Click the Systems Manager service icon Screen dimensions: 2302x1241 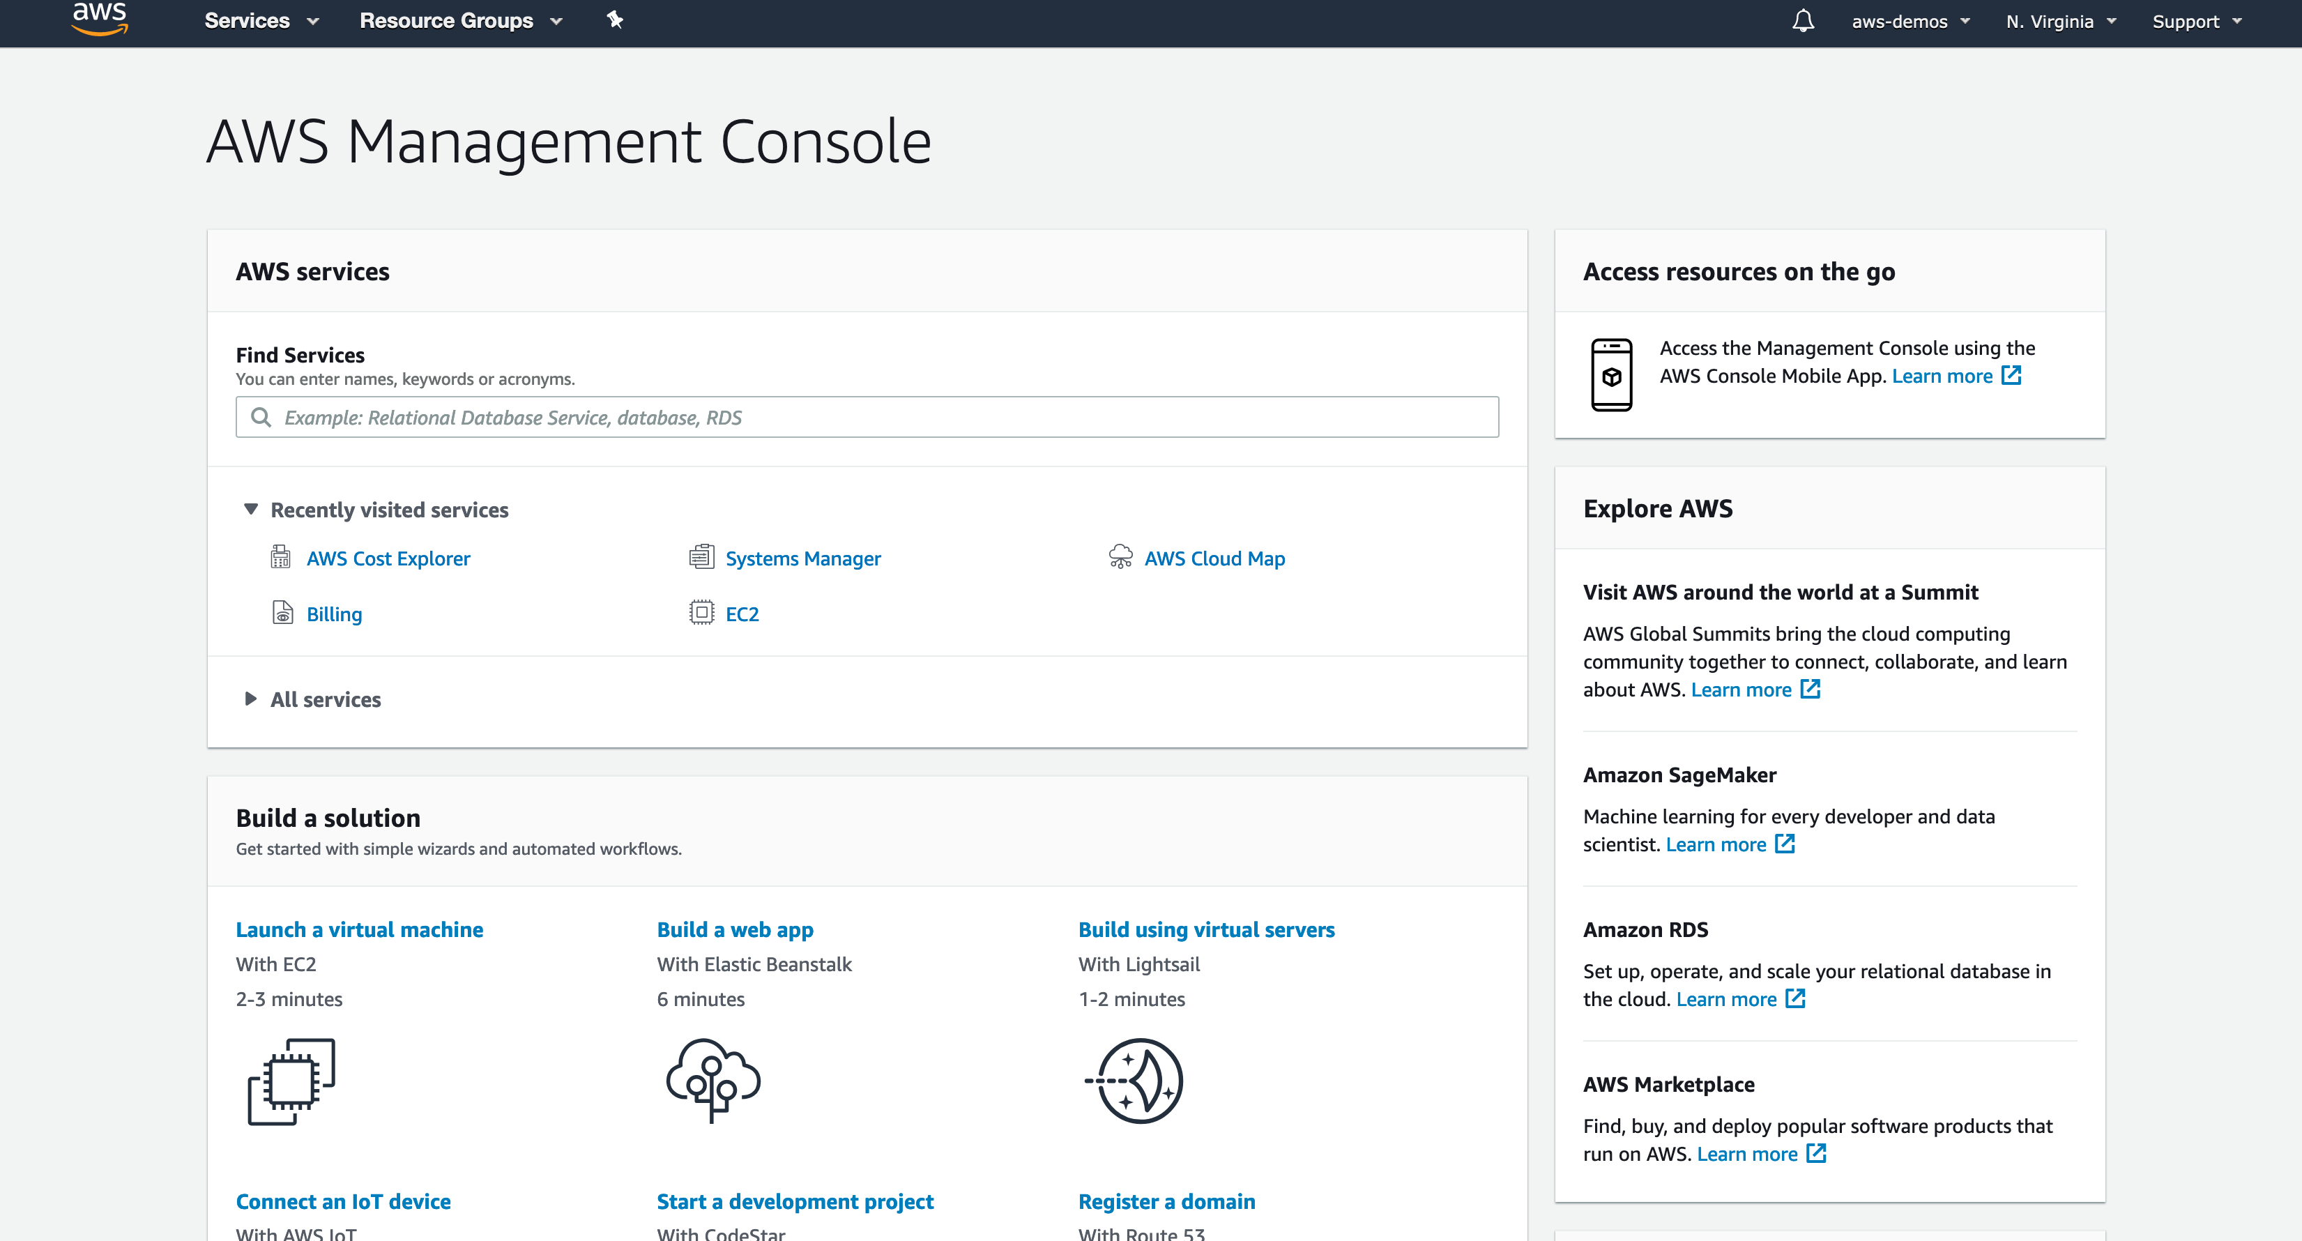[701, 556]
